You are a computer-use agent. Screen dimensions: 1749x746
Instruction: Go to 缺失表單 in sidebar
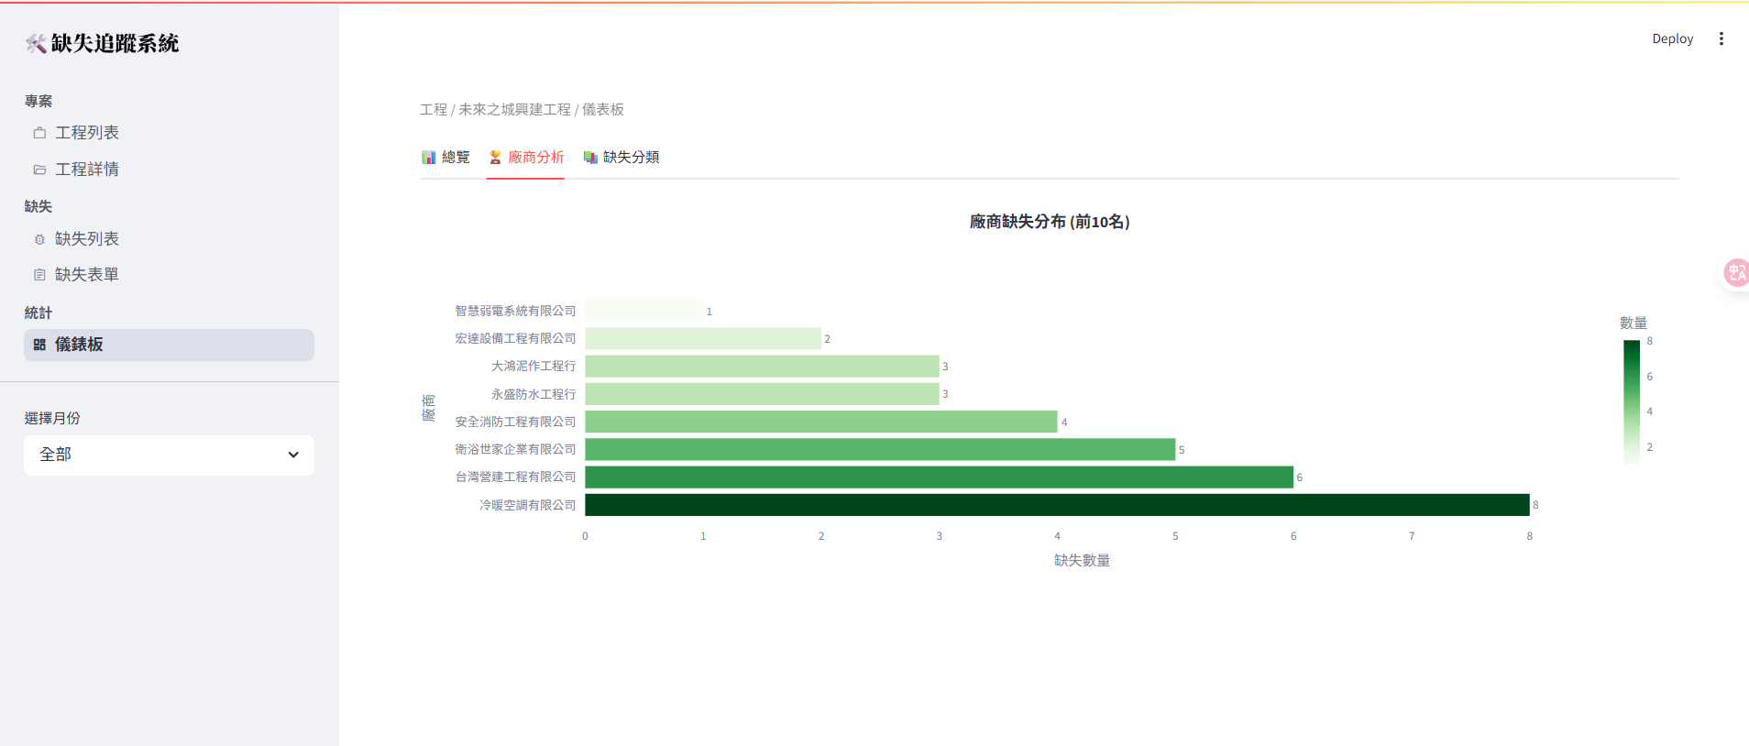click(x=87, y=275)
